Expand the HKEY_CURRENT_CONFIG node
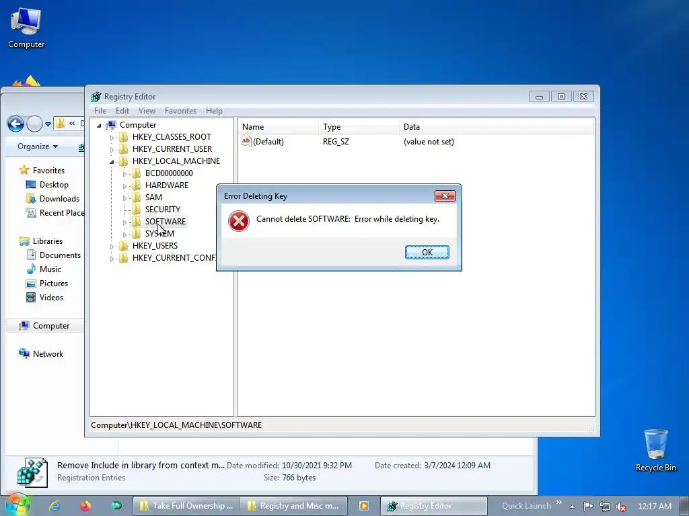The width and height of the screenshot is (689, 516). 112,259
